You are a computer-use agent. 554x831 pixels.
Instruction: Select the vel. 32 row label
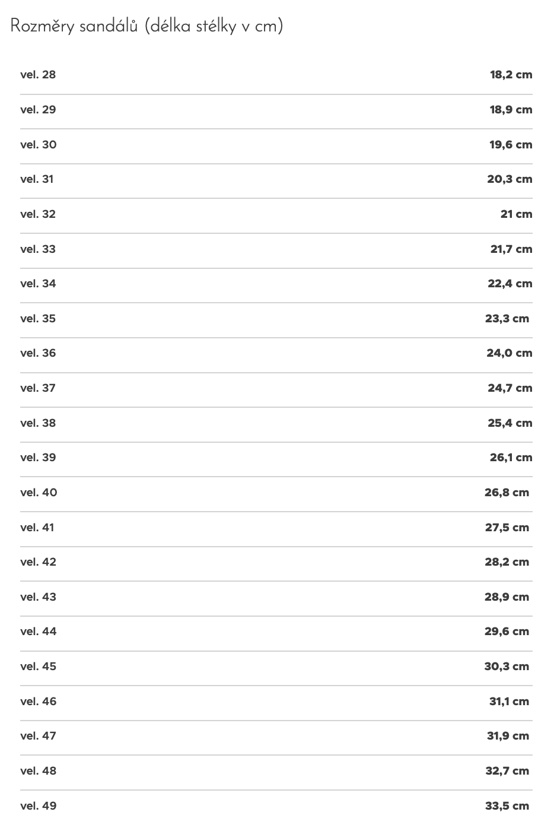pos(38,214)
